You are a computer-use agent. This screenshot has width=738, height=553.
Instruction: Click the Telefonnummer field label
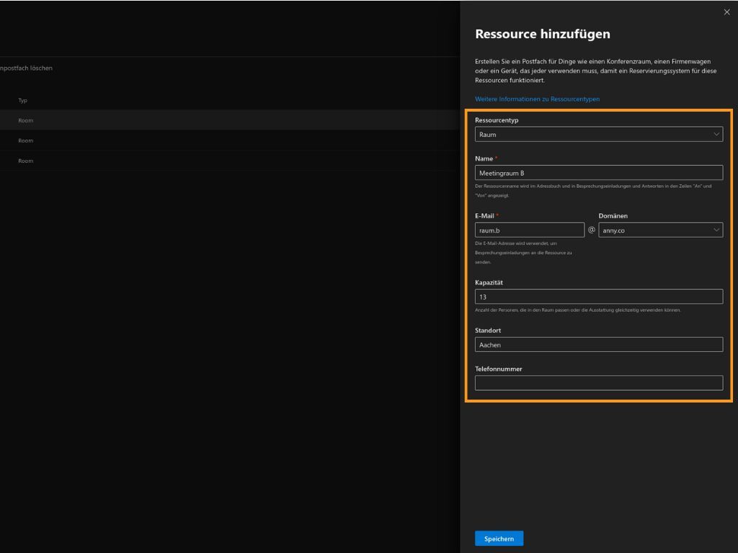coord(498,369)
